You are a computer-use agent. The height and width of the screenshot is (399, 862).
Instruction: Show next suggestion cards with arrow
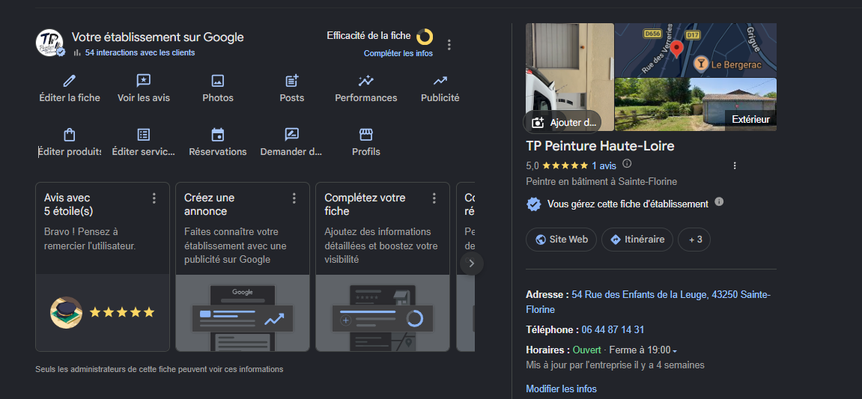tap(472, 264)
